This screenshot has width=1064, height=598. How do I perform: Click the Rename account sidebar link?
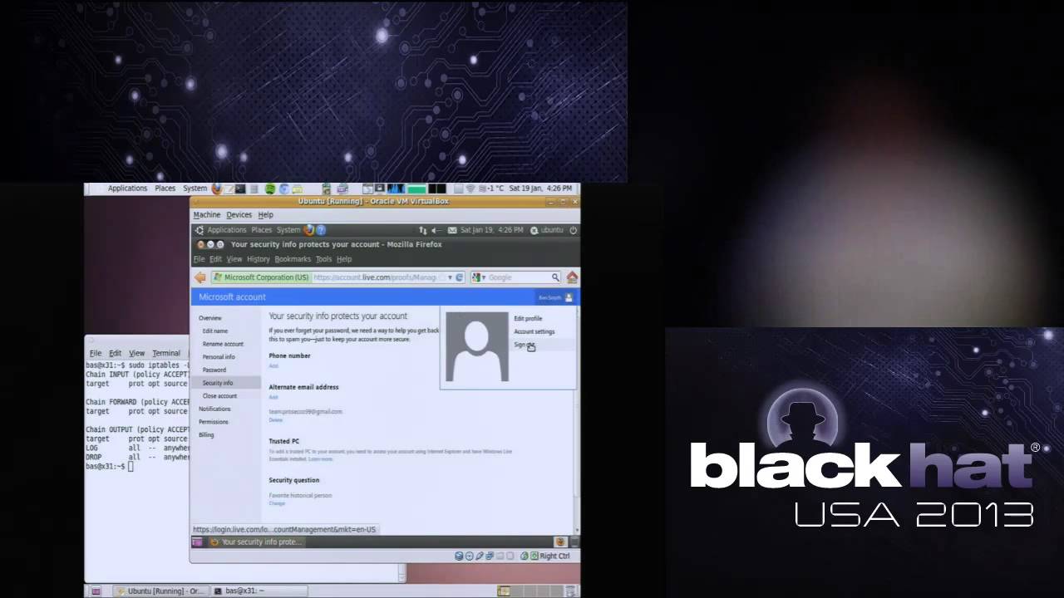pyautogui.click(x=223, y=344)
